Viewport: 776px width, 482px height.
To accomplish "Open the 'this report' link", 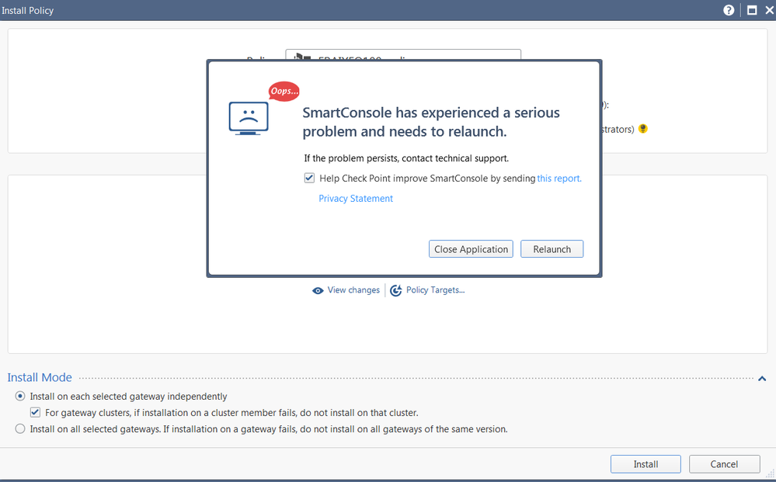I will (559, 179).
